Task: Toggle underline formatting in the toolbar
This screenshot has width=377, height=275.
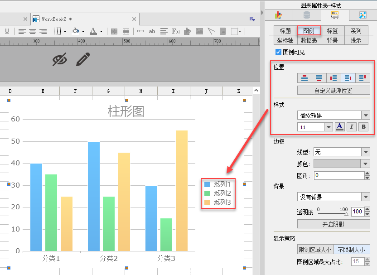Action: coord(7,31)
